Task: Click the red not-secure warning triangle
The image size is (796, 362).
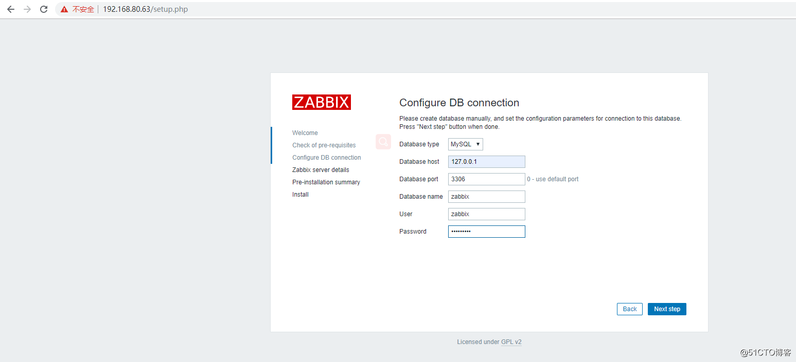Action: click(x=64, y=9)
